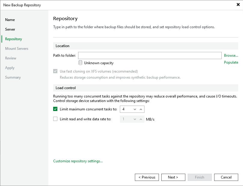Select the Repository wizard step
243x186 pixels.
(14, 39)
